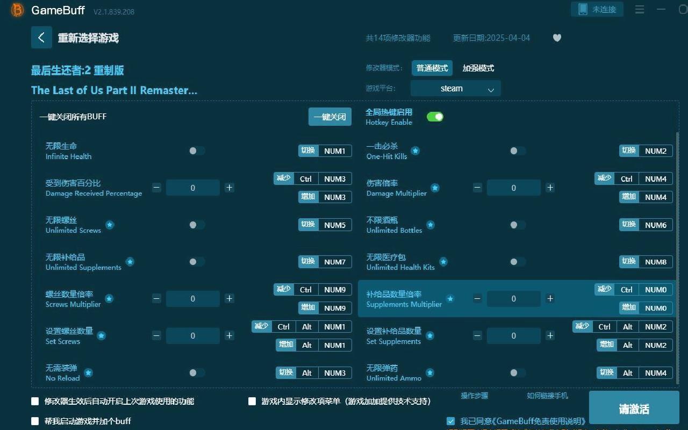Viewport: 688px width, 430px height.
Task: Select 普通模式 normal mode tab
Action: pyautogui.click(x=432, y=68)
